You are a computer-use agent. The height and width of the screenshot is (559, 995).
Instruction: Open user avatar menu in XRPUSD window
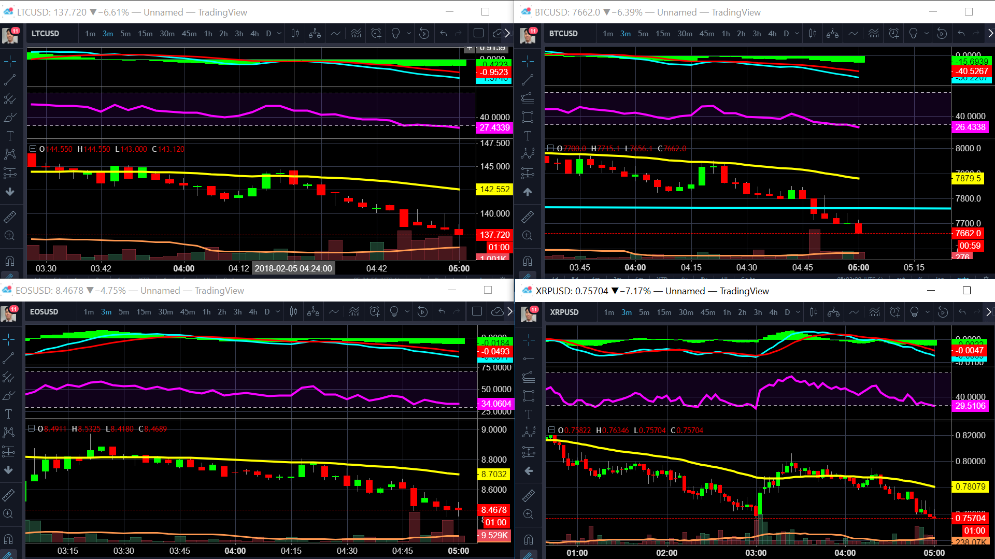coord(529,313)
